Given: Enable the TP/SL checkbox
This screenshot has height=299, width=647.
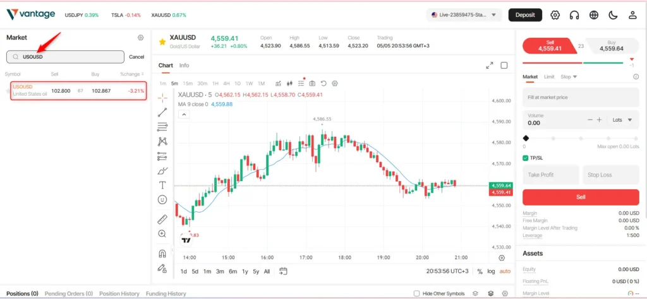Looking at the screenshot, I should tap(525, 158).
